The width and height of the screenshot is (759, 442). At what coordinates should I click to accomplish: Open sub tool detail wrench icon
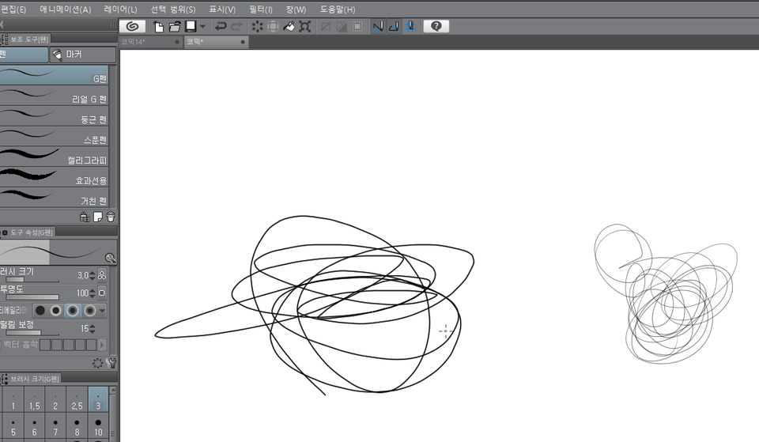111,363
